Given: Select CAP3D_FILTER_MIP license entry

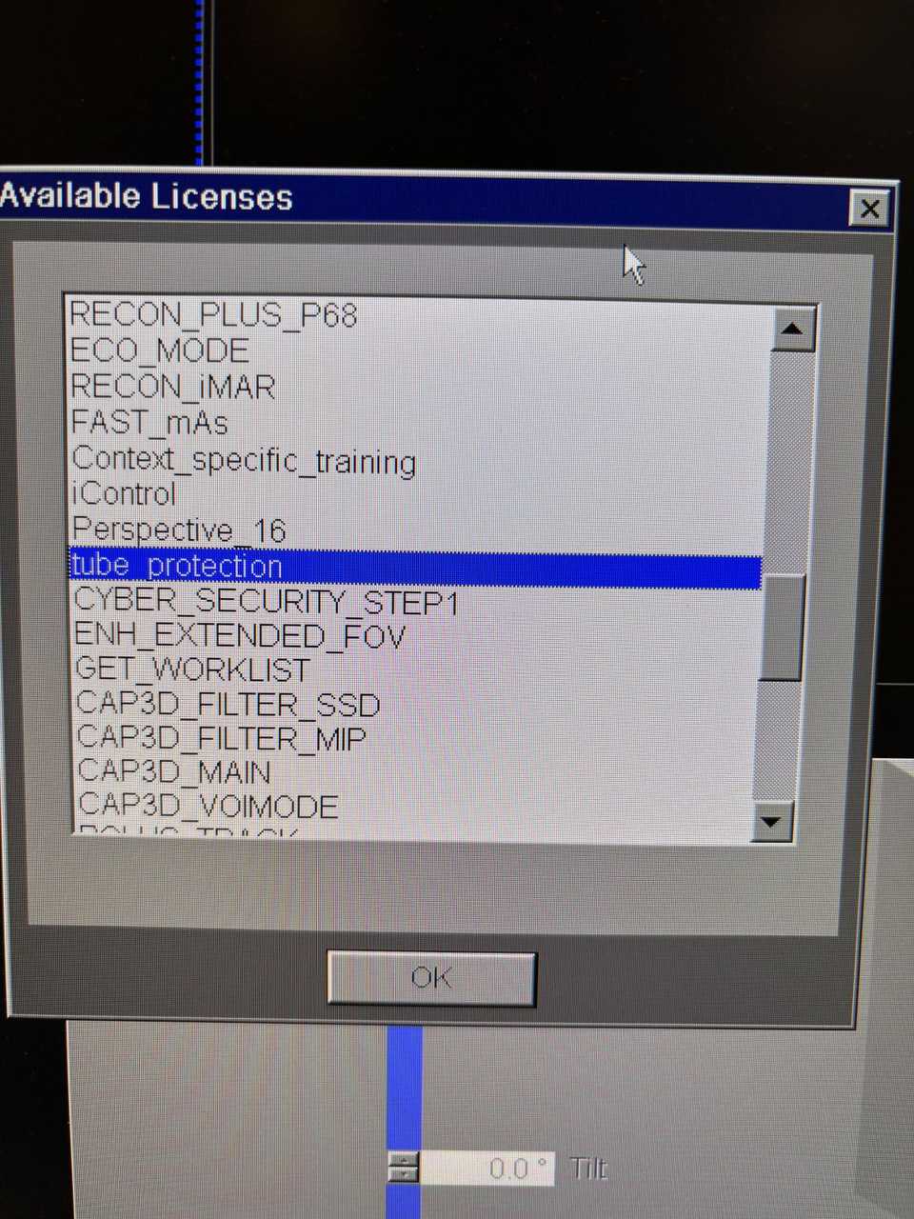Looking at the screenshot, I should coord(221,739).
